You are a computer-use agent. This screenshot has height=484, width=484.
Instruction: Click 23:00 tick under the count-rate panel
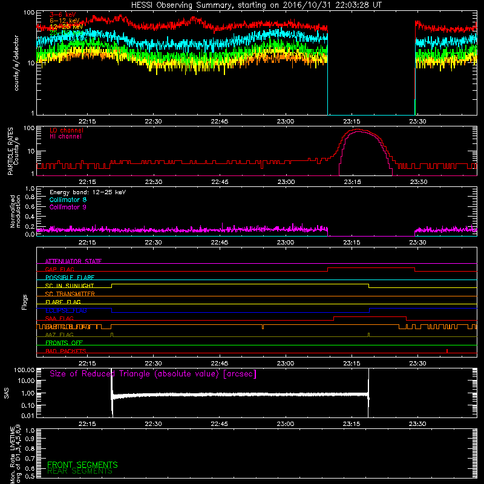[286, 122]
